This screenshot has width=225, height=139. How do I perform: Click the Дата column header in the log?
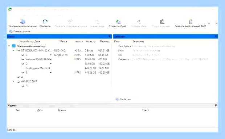click(40, 110)
